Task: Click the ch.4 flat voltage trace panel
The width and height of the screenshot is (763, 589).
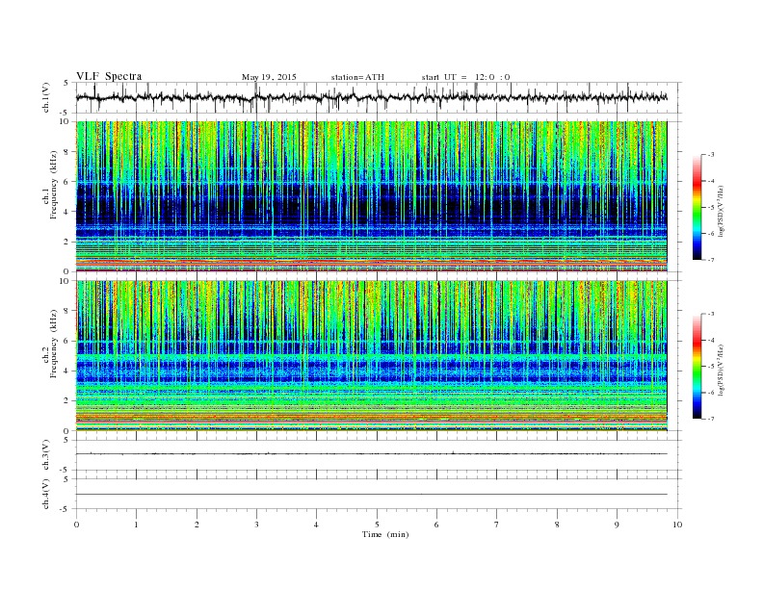Action: pos(379,494)
